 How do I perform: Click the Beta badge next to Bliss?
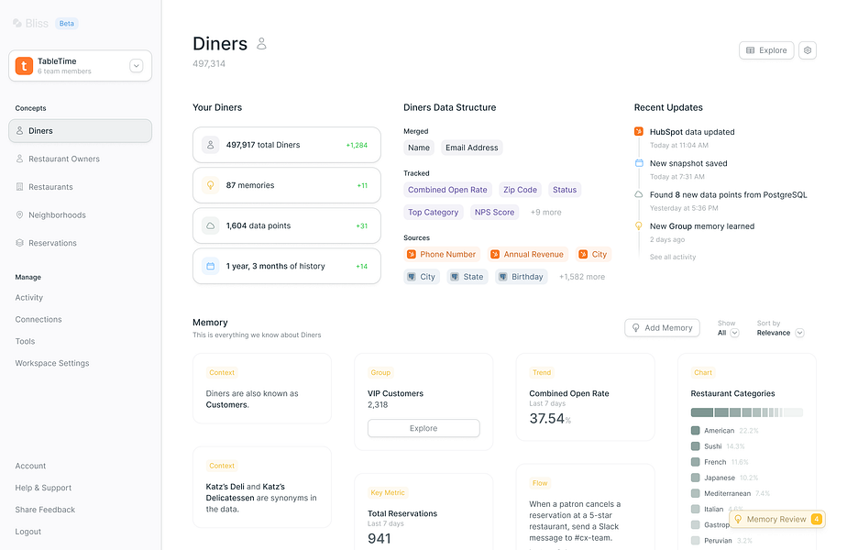[66, 23]
